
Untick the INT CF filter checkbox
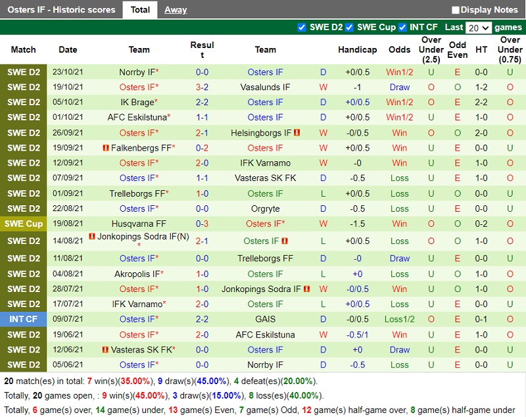pyautogui.click(x=401, y=27)
